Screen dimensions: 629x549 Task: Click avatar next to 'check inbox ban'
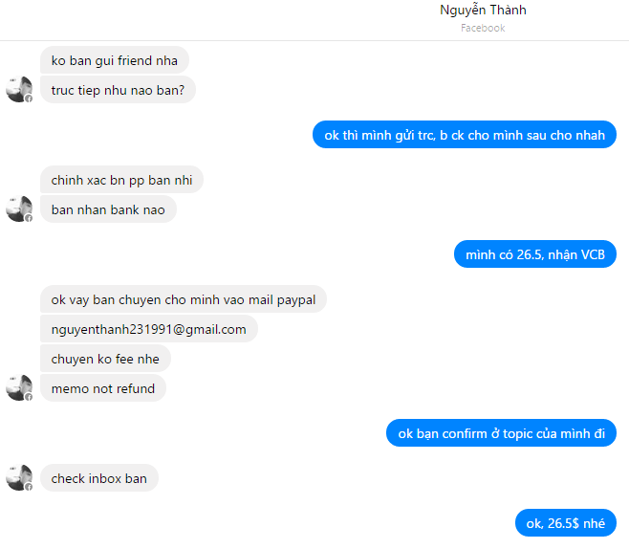(19, 477)
